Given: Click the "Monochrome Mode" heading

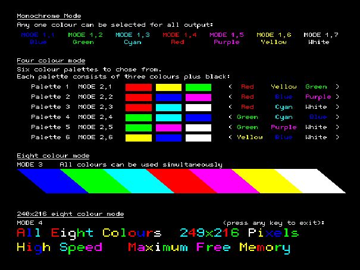Looking at the screenshot, I should click(x=49, y=16).
